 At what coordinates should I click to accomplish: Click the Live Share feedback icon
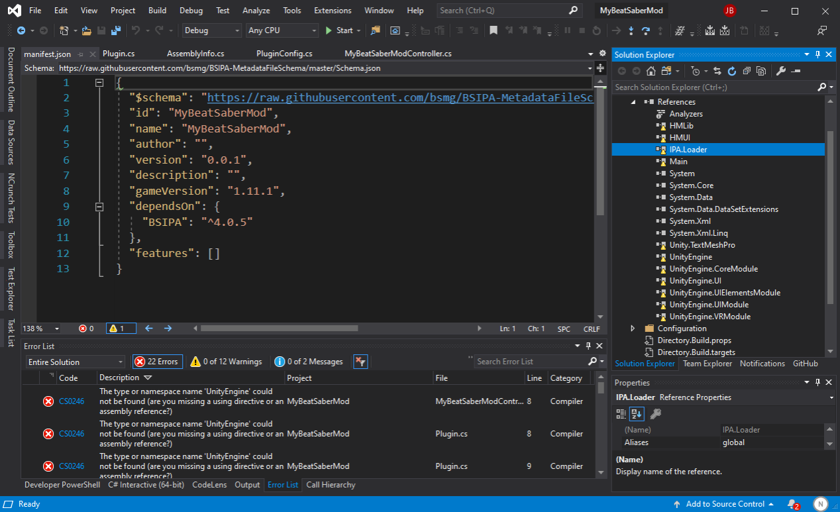(822, 30)
